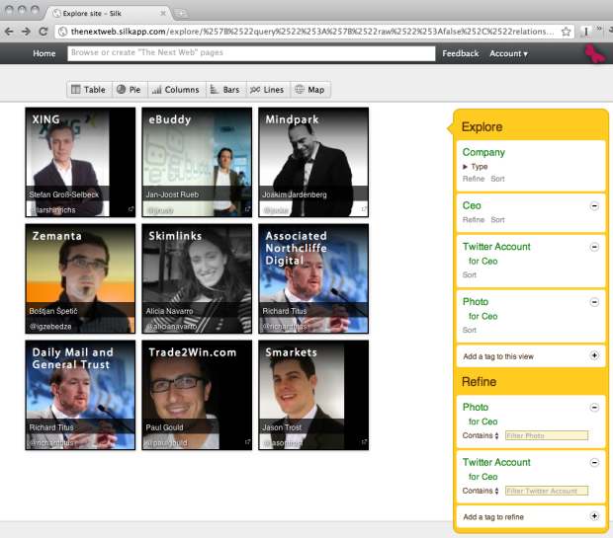Screen dimensions: 613x538
Task: Open the eBuddy company card
Action: pos(197,162)
